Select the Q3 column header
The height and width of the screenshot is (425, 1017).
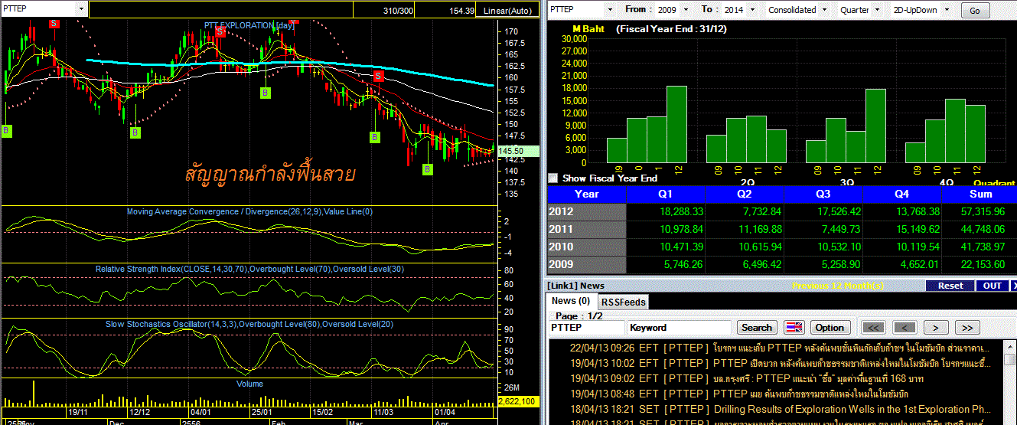click(823, 194)
